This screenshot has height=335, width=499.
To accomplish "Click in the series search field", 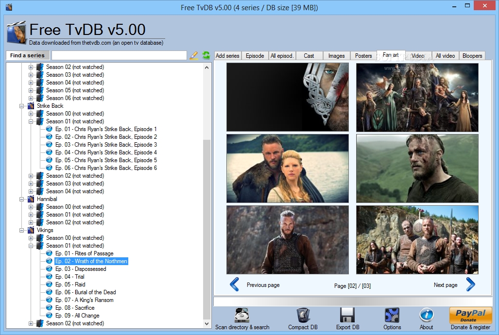I will (x=119, y=55).
